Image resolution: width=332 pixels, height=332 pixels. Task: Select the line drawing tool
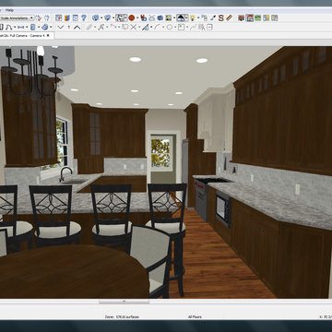click(x=158, y=27)
